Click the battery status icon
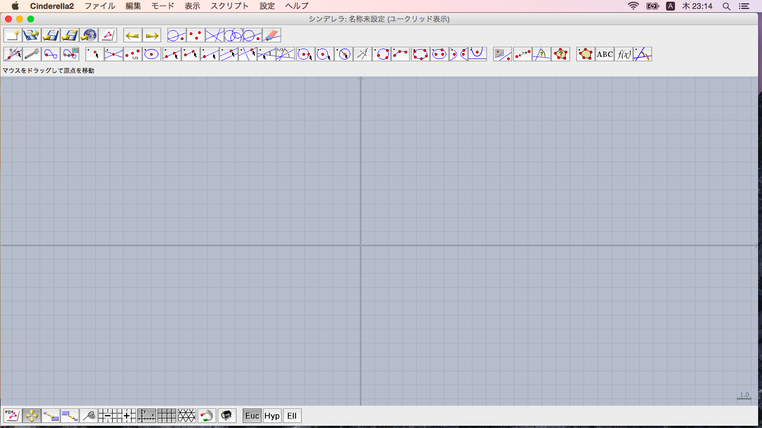762x428 pixels. pos(653,6)
